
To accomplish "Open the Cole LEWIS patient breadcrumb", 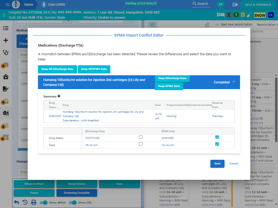I will pyautogui.click(x=53, y=5).
